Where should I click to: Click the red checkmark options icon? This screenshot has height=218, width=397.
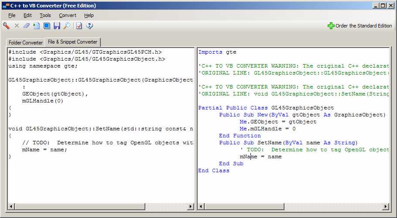coord(79,26)
